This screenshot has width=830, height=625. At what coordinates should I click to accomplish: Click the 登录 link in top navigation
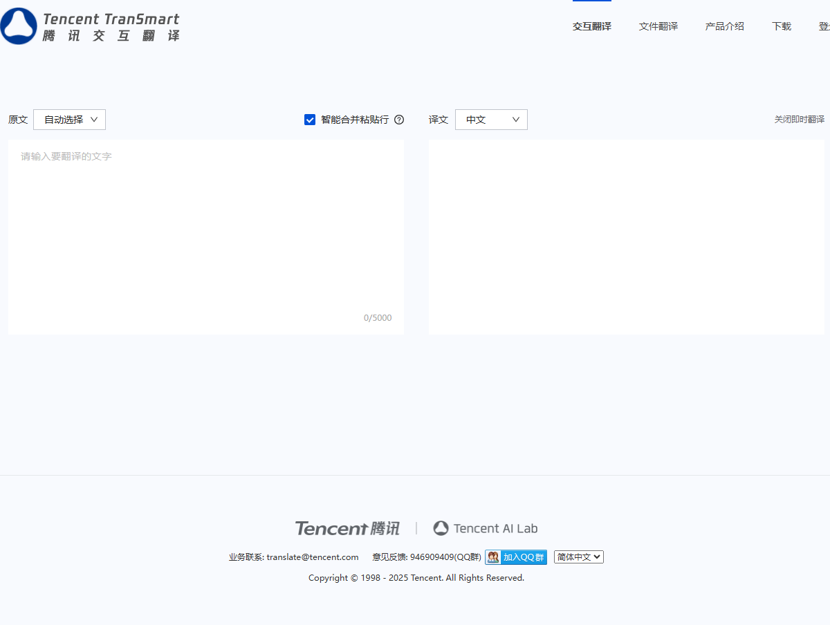tap(824, 26)
